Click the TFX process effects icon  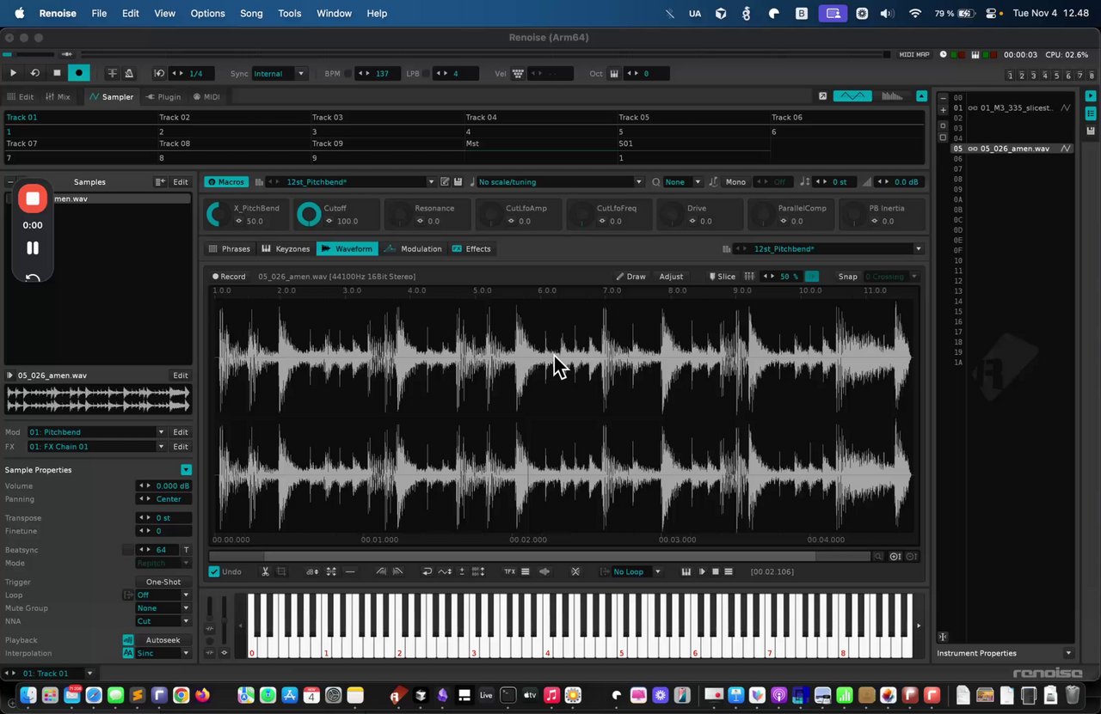click(509, 571)
